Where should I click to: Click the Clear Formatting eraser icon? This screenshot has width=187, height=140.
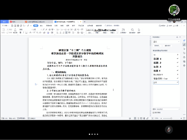pos(49,29)
